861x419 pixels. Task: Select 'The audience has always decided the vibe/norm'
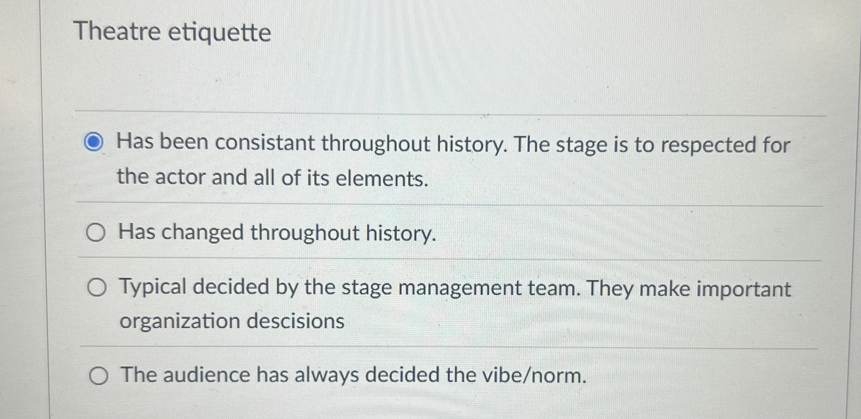click(98, 376)
